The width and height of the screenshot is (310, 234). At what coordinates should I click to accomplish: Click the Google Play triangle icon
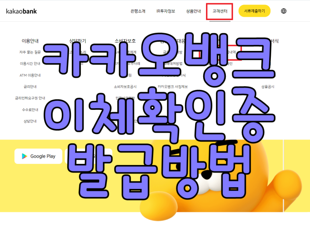pyautogui.click(x=25, y=156)
